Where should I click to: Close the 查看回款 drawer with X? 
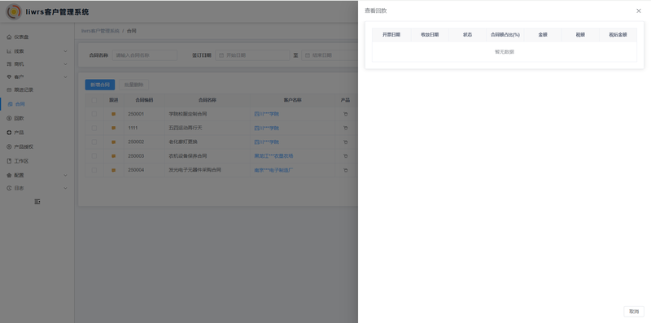[639, 11]
